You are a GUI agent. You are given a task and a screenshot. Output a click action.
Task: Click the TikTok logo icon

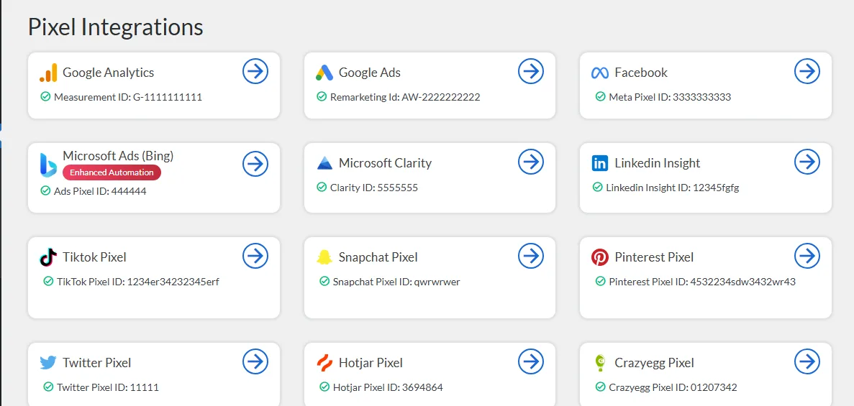(x=48, y=257)
